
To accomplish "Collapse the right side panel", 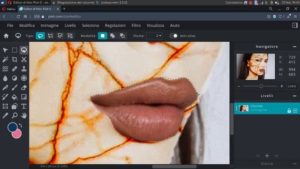I will [x=295, y=25].
